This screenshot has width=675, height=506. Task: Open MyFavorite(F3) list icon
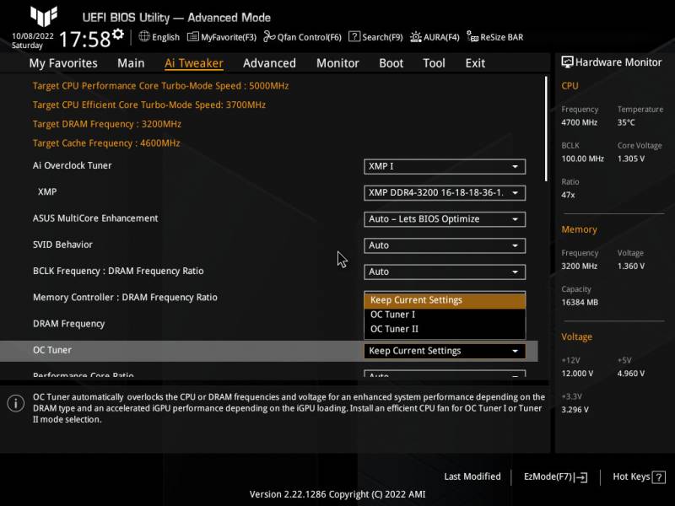coord(193,37)
